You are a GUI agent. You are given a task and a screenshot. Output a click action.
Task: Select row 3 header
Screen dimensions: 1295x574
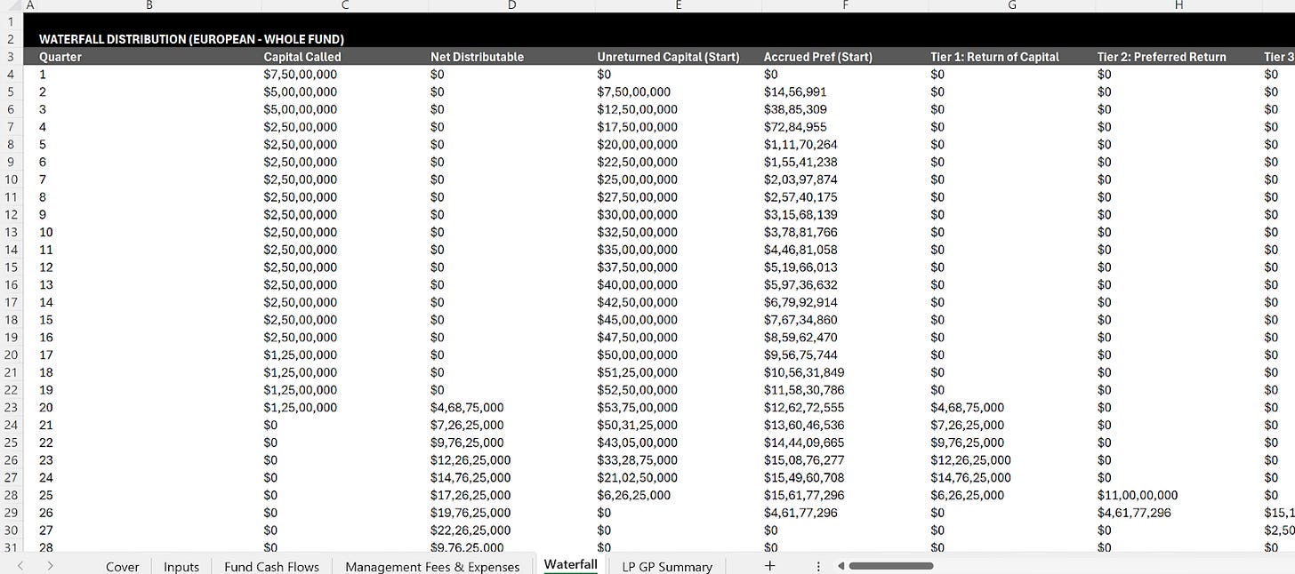pos(11,56)
